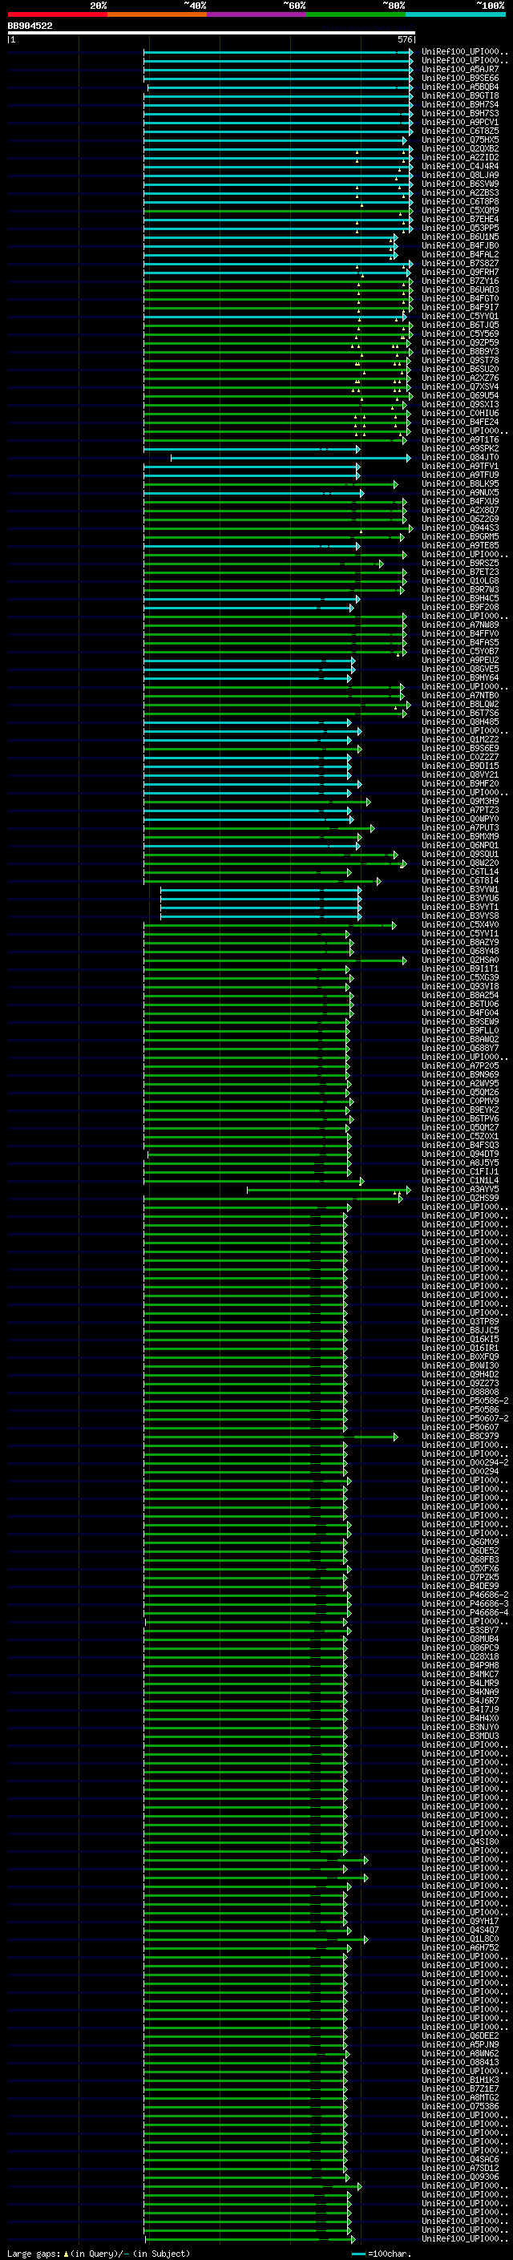
Task: Click the cyan ~100% identity legend segment
Action: 455,14
